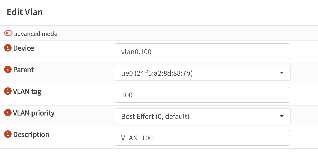Image resolution: width=318 pixels, height=167 pixels.
Task: Click the Edit Vlan page heading
Action: [25, 12]
